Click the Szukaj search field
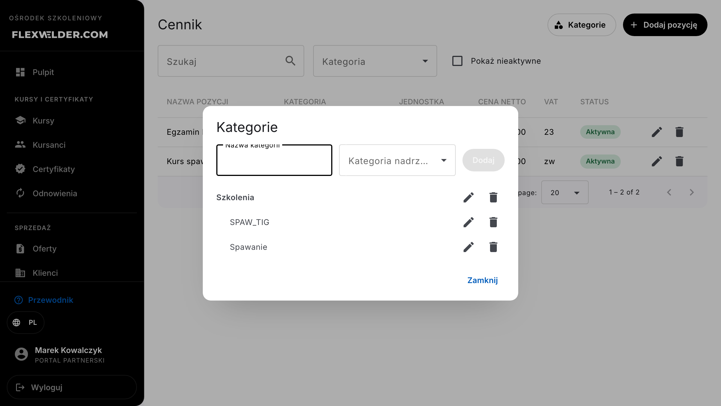The image size is (721, 406). coord(231,61)
